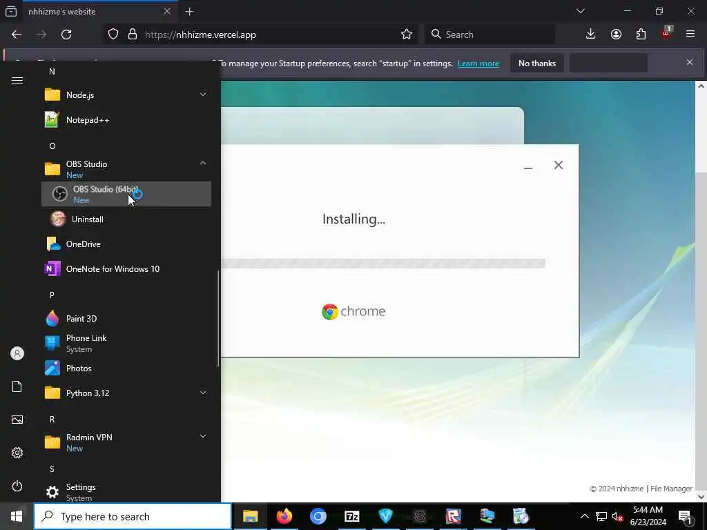This screenshot has height=530, width=707.
Task: Open the list all tabs dropdown
Action: tap(581, 11)
